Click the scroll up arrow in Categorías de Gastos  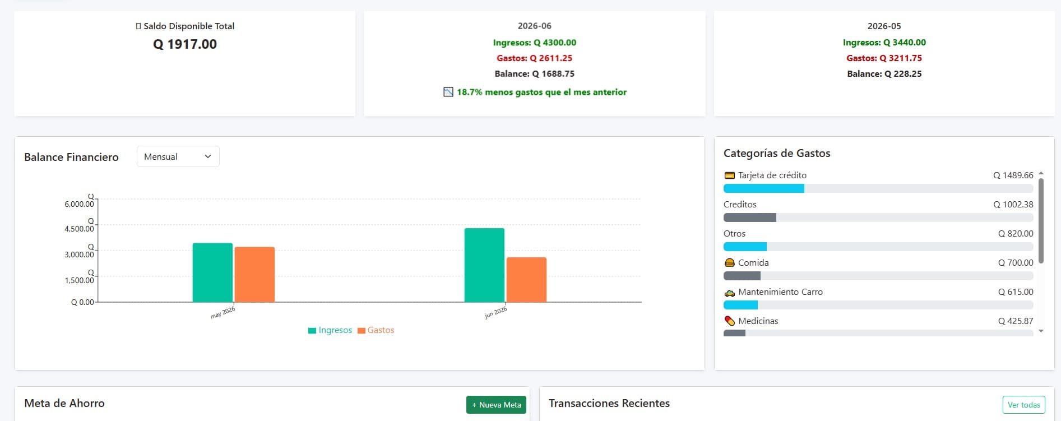(x=1041, y=173)
